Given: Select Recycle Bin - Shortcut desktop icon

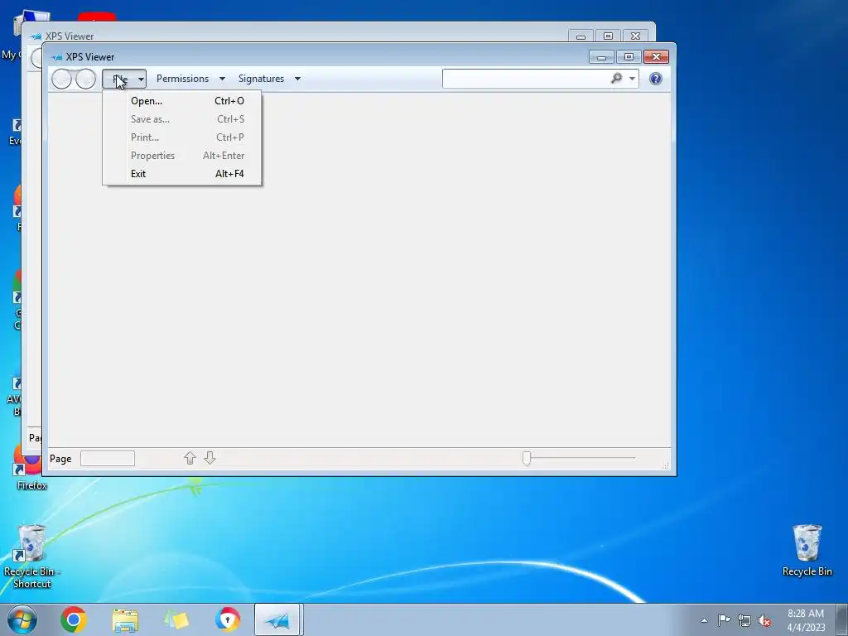Looking at the screenshot, I should 31,556.
